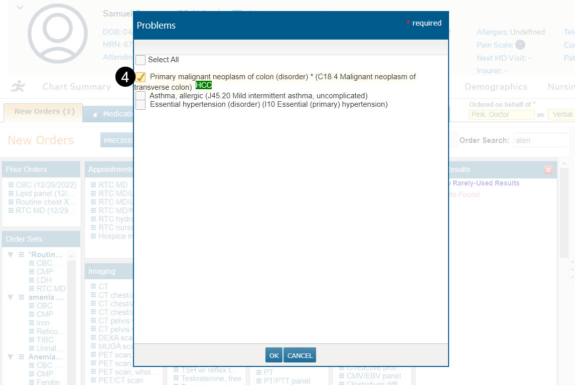Collapse the amenia order set node
The height and width of the screenshot is (385, 575).
11,297
